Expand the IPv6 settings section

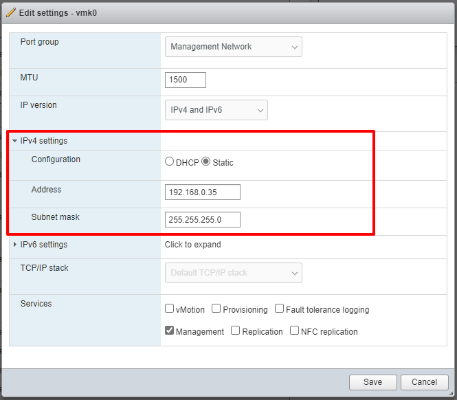pos(15,245)
